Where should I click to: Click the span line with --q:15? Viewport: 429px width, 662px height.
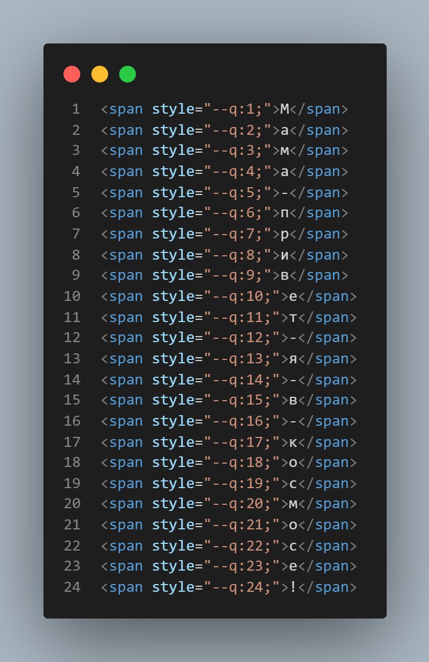click(x=228, y=400)
